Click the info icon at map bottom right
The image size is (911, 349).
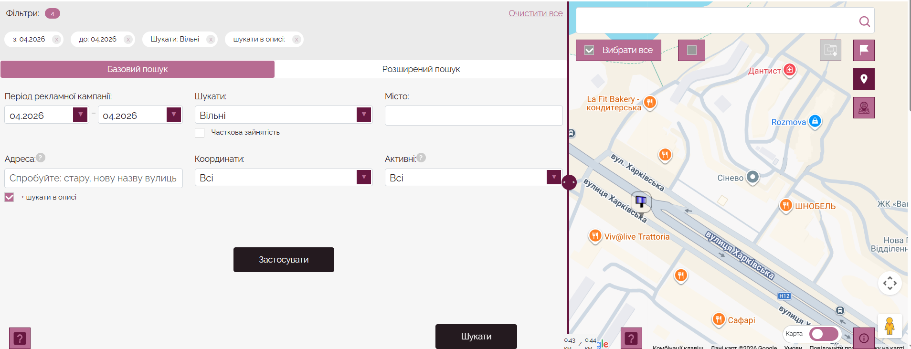click(x=864, y=338)
